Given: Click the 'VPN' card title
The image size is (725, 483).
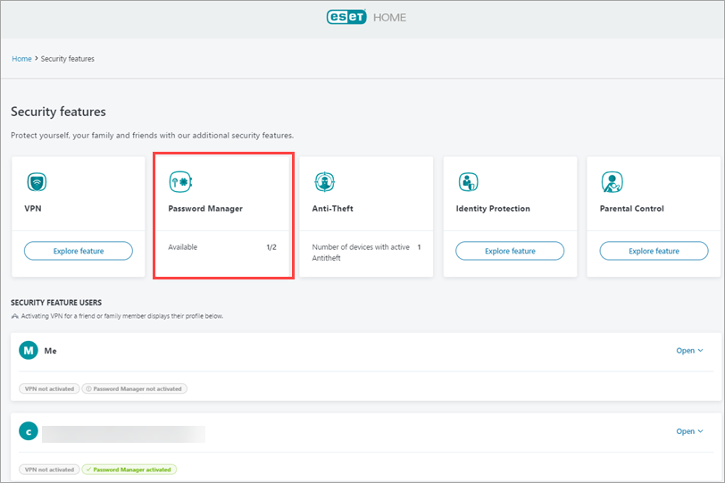Looking at the screenshot, I should tap(33, 208).
